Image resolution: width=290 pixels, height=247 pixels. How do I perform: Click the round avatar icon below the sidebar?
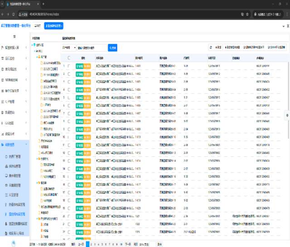point(14,243)
